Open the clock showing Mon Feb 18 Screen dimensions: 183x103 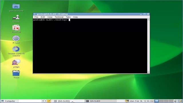click(142, 101)
